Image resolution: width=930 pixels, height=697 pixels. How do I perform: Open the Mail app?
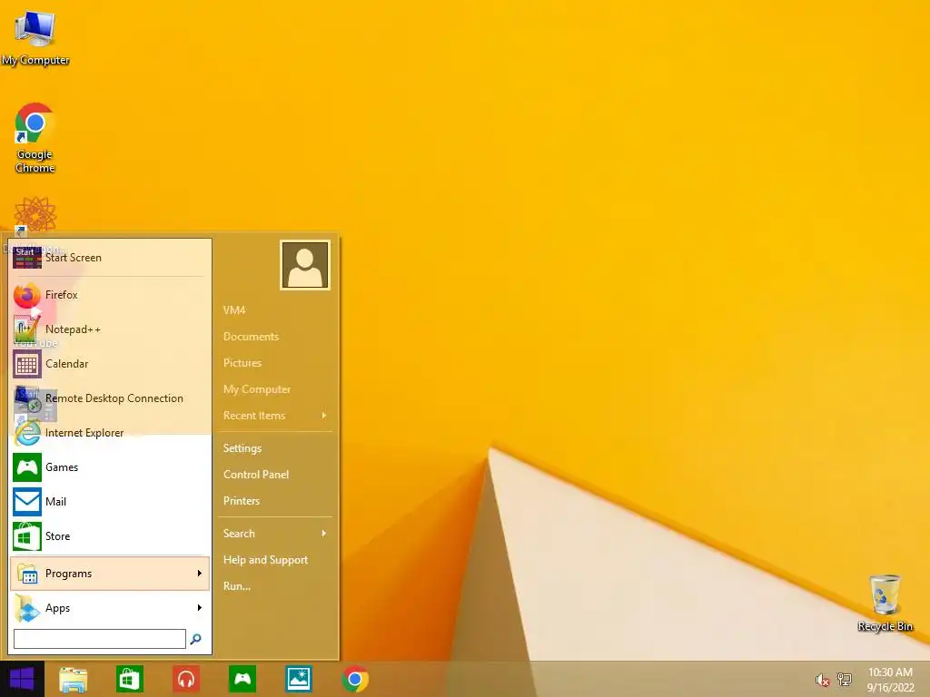(110, 501)
